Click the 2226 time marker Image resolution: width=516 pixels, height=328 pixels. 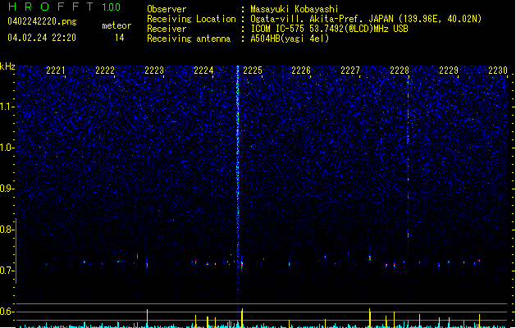click(x=301, y=71)
